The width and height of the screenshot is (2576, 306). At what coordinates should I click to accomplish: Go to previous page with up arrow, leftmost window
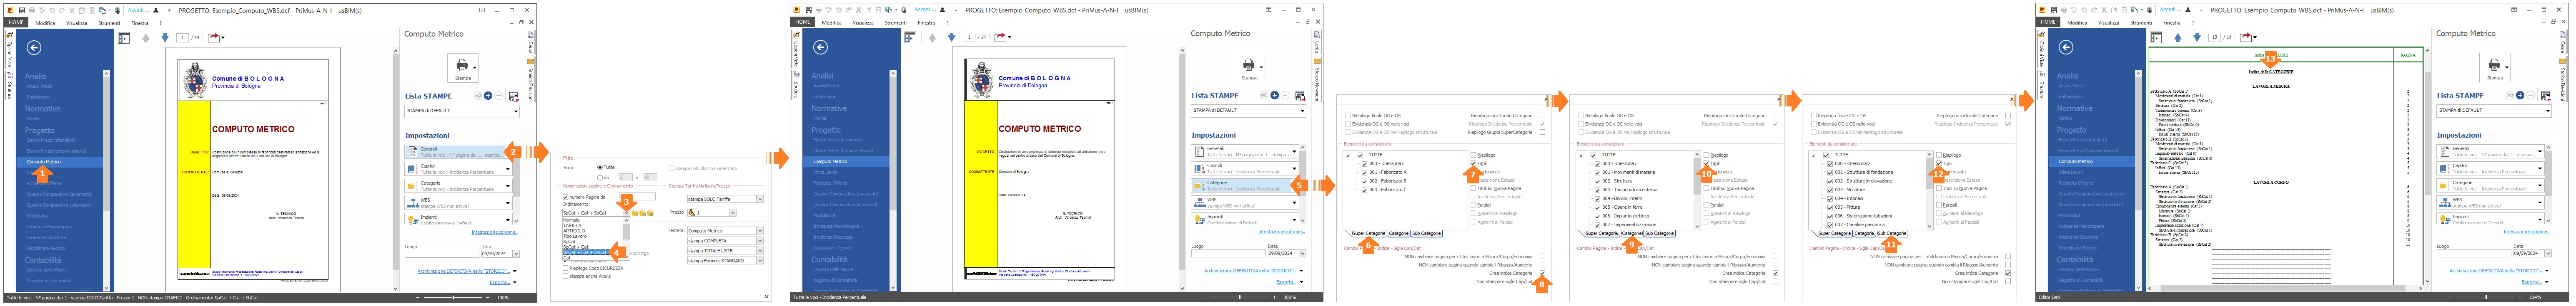pyautogui.click(x=146, y=38)
